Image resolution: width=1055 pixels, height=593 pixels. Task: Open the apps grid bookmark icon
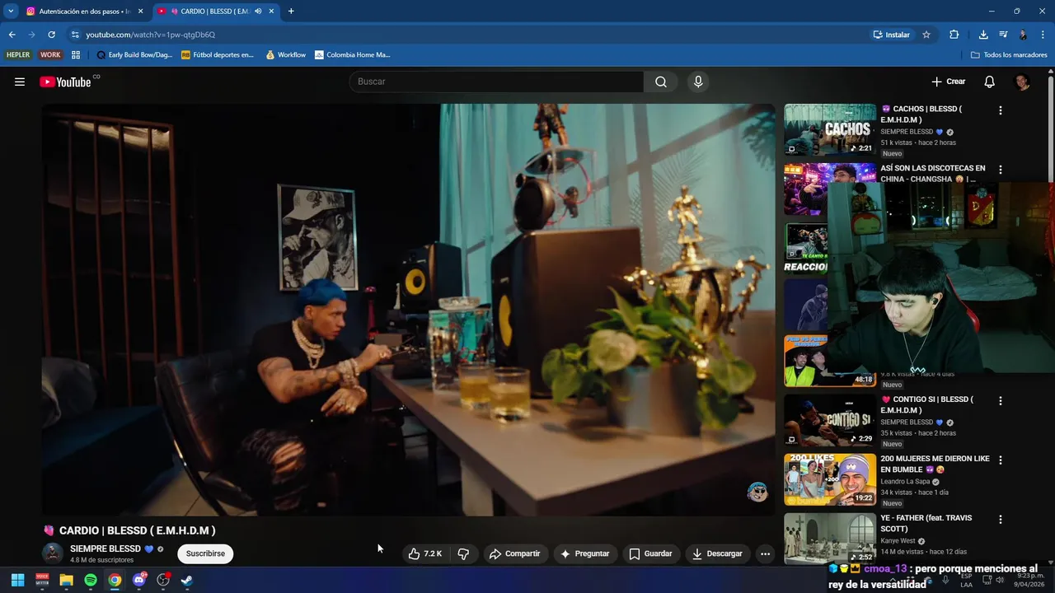click(x=76, y=55)
